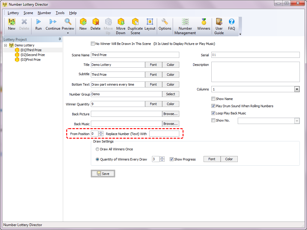Image resolution: width=307 pixels, height=230 pixels.
Task: Open the Scene menu
Action: 28,13
